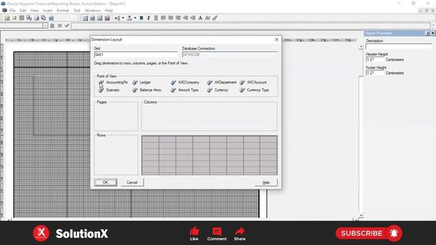Click the Report Properties help question icon
The height and width of the screenshot is (245, 436).
[x=427, y=33]
